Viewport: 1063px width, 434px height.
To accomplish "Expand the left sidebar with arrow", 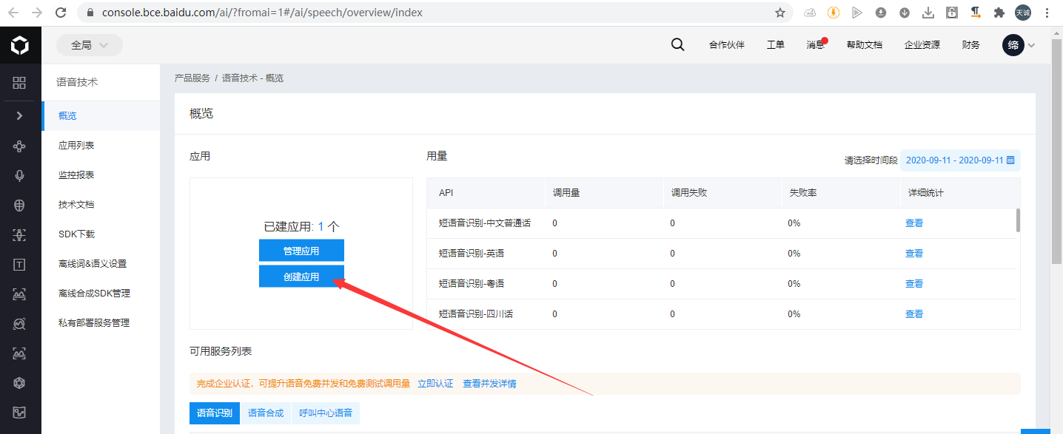I will pos(20,116).
